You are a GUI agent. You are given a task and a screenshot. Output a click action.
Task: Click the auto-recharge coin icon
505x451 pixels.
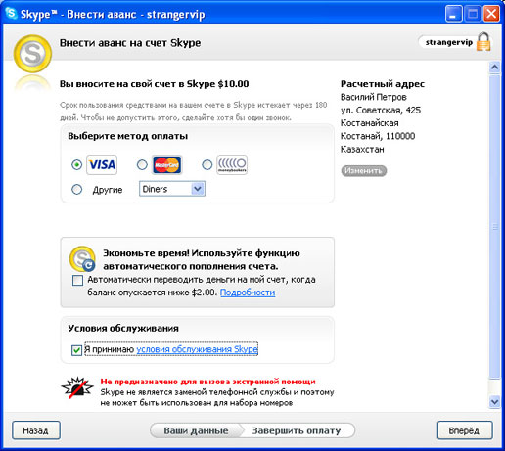click(x=82, y=259)
